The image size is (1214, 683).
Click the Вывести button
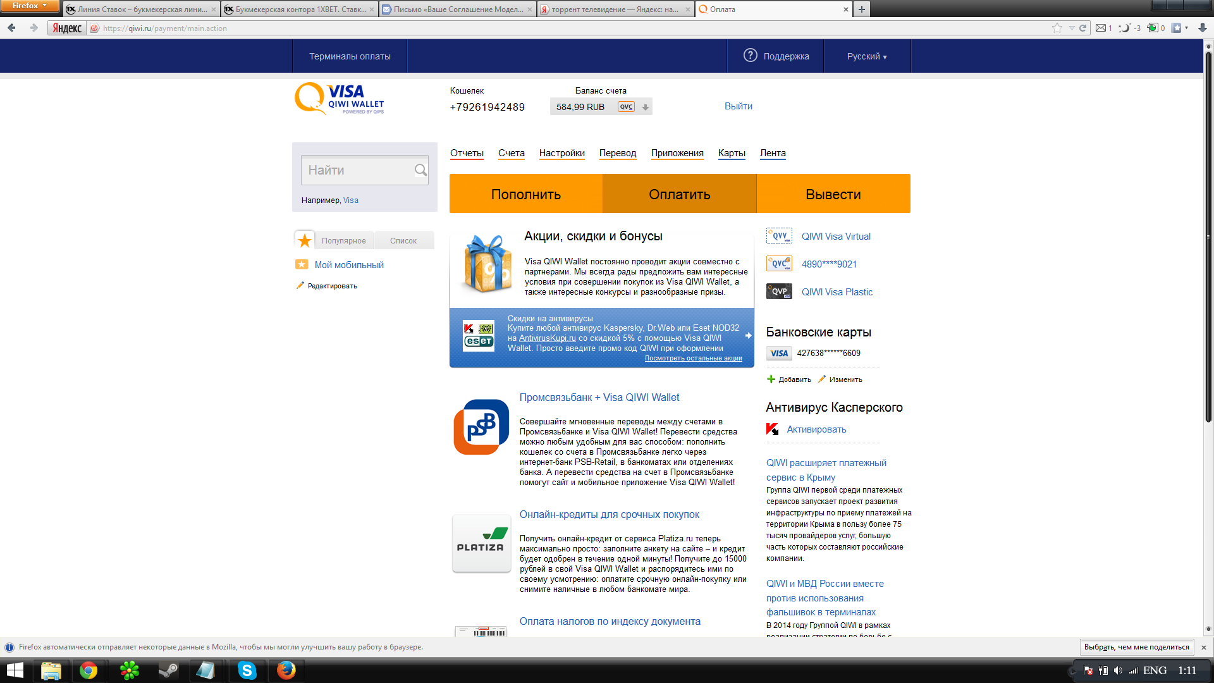click(833, 194)
